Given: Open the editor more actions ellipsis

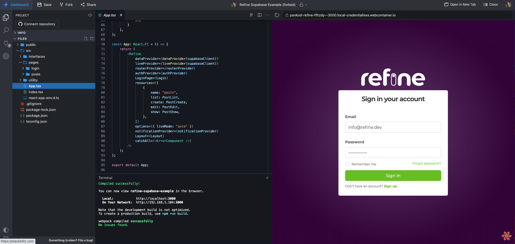Looking at the screenshot, I should tap(268, 15).
